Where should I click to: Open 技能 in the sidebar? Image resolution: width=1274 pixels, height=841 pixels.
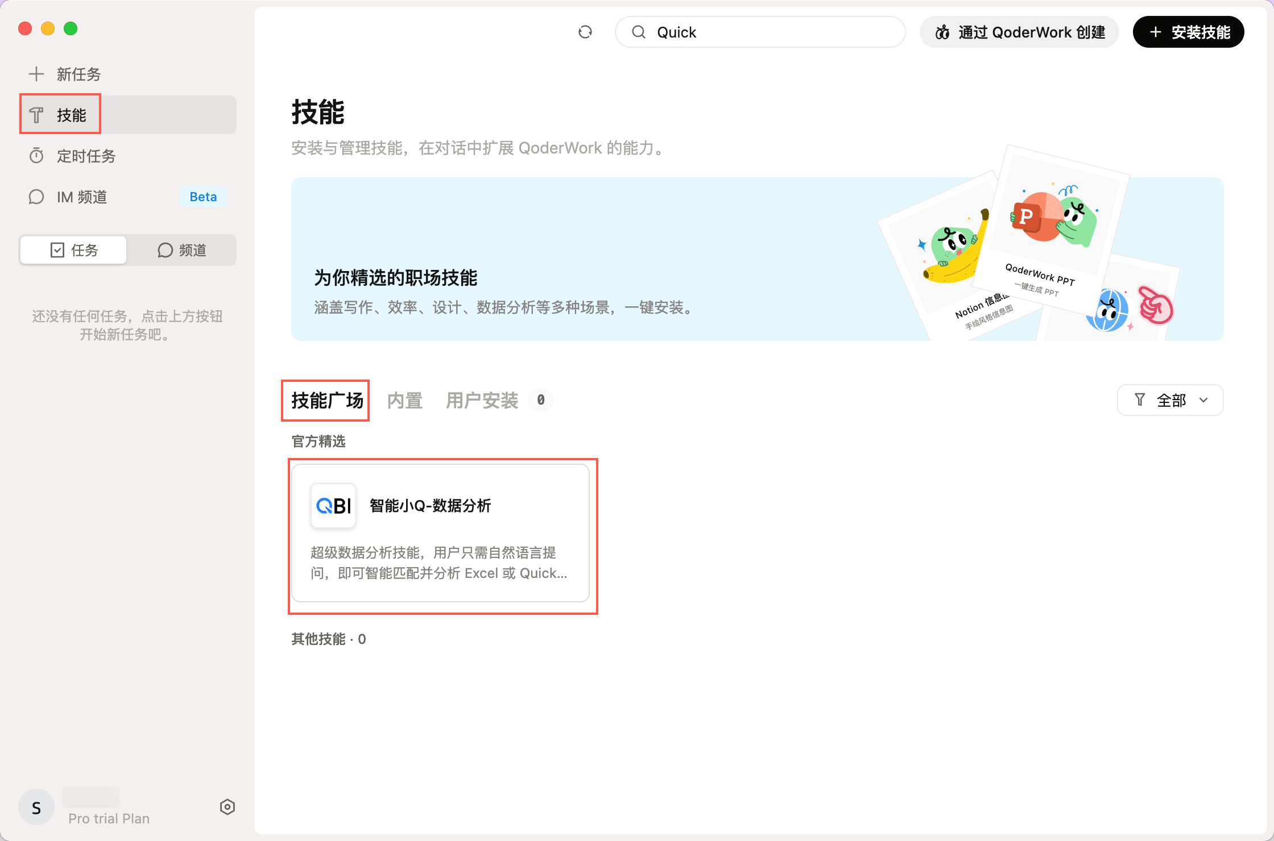click(127, 115)
